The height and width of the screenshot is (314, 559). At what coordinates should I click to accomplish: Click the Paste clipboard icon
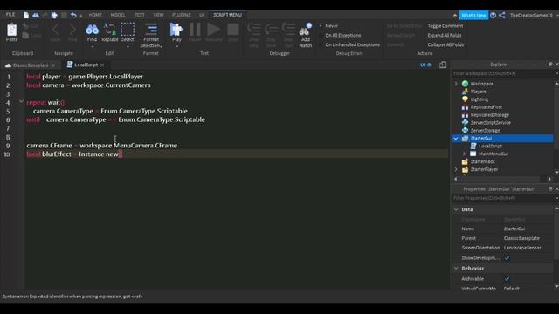11,30
